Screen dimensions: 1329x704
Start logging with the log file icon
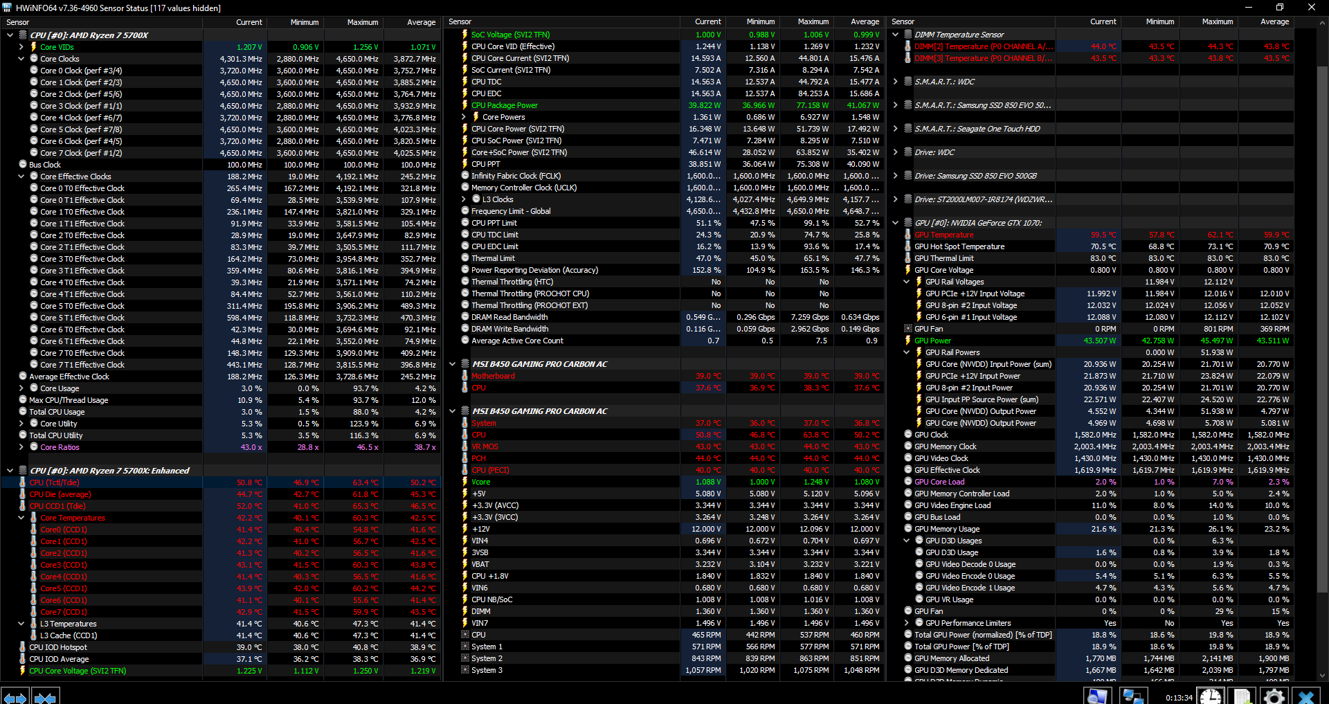tap(1242, 696)
